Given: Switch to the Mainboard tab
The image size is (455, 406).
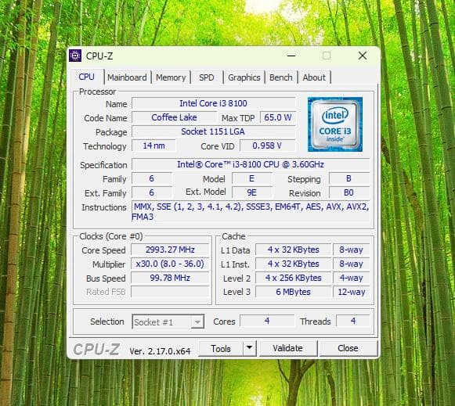Looking at the screenshot, I should tap(127, 77).
